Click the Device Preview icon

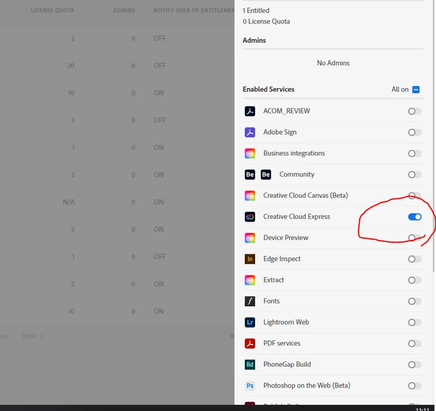point(250,238)
